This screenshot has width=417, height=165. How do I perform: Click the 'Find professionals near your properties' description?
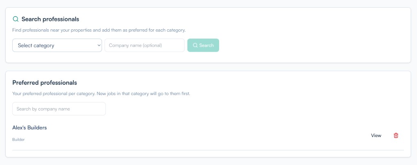(99, 30)
